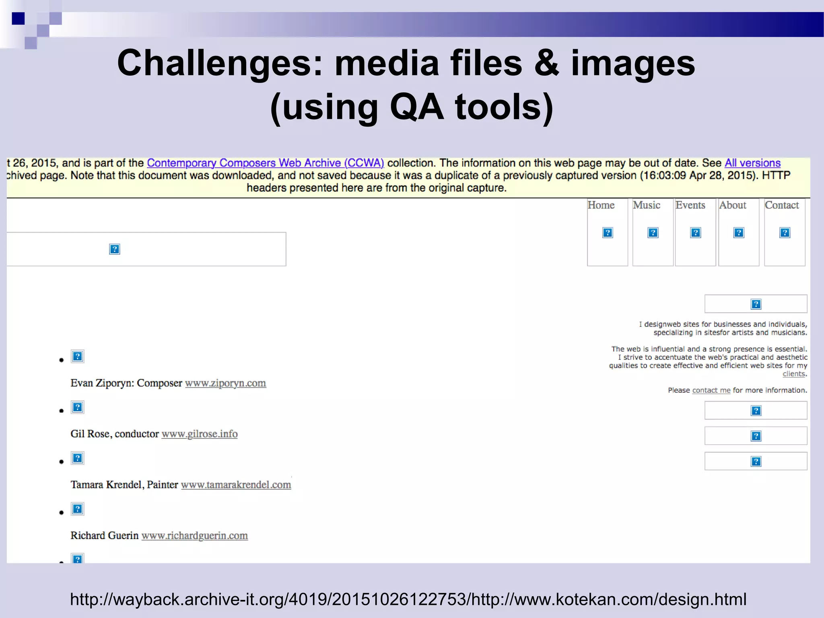The width and height of the screenshot is (824, 618).
Task: Open the www.gilrose.info link
Action: click(199, 434)
